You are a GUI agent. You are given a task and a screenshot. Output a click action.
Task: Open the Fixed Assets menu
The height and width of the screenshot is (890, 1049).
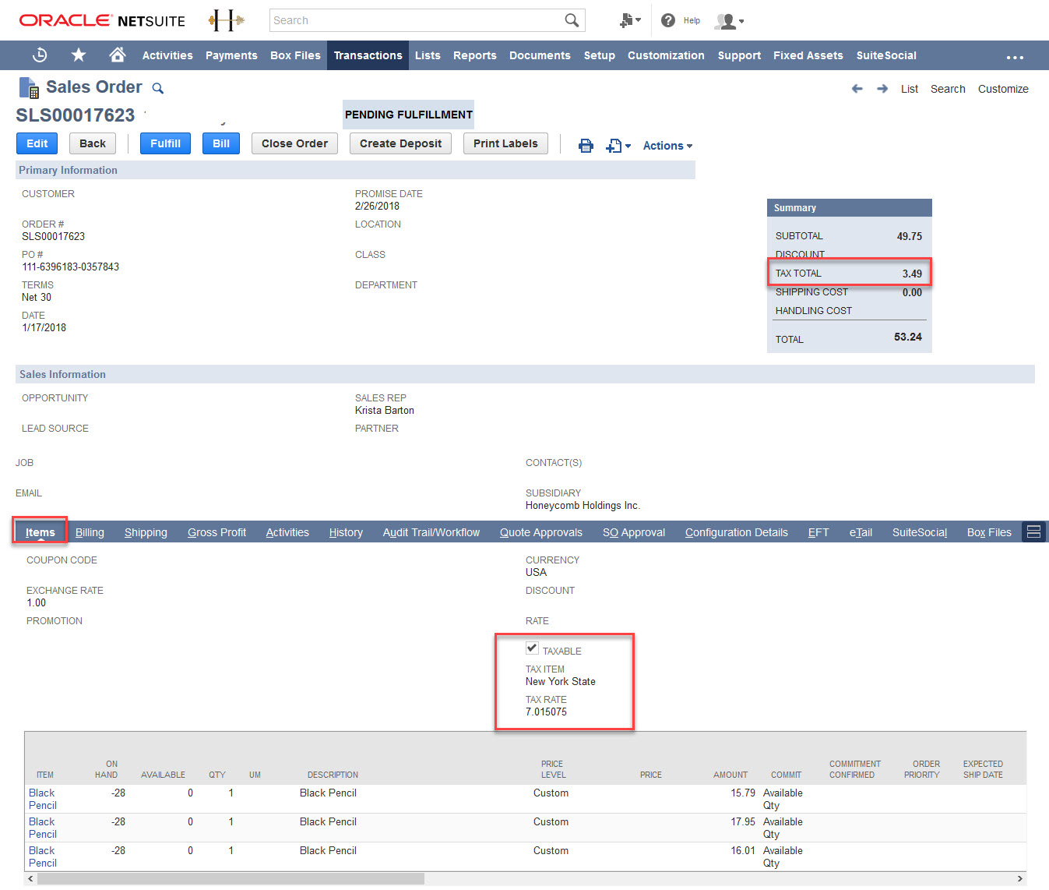[x=808, y=55]
